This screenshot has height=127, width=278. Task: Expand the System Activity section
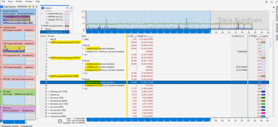[1, 11]
